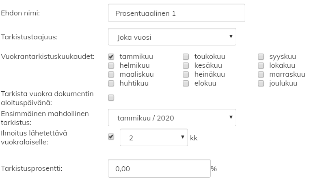Open the notification months dropdown showing 2
Image resolution: width=324 pixels, height=185 pixels.
(153, 138)
